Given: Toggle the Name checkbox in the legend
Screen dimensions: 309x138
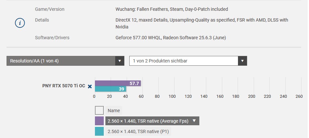Looking at the screenshot, I should pos(99,111).
